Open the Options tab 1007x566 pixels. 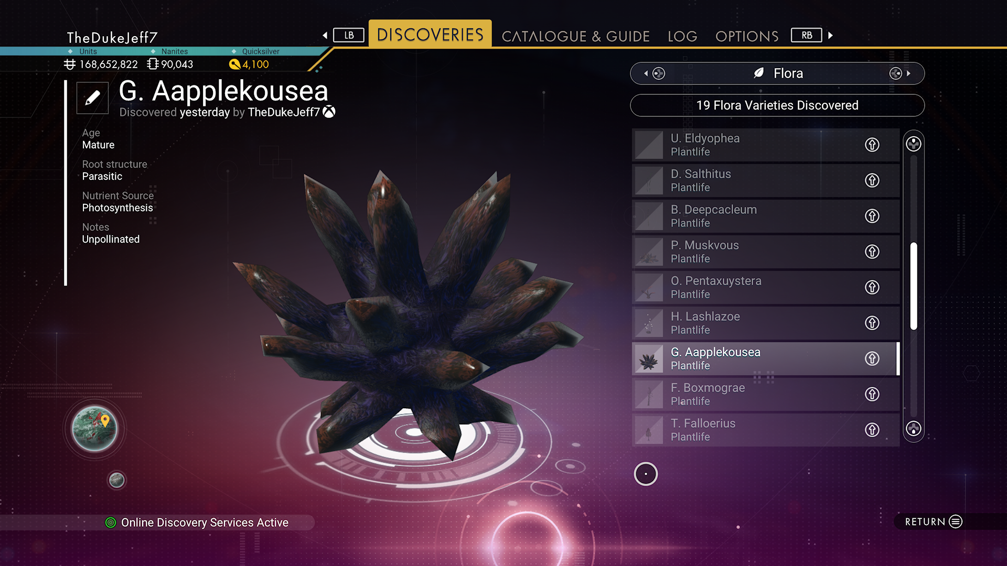747,36
